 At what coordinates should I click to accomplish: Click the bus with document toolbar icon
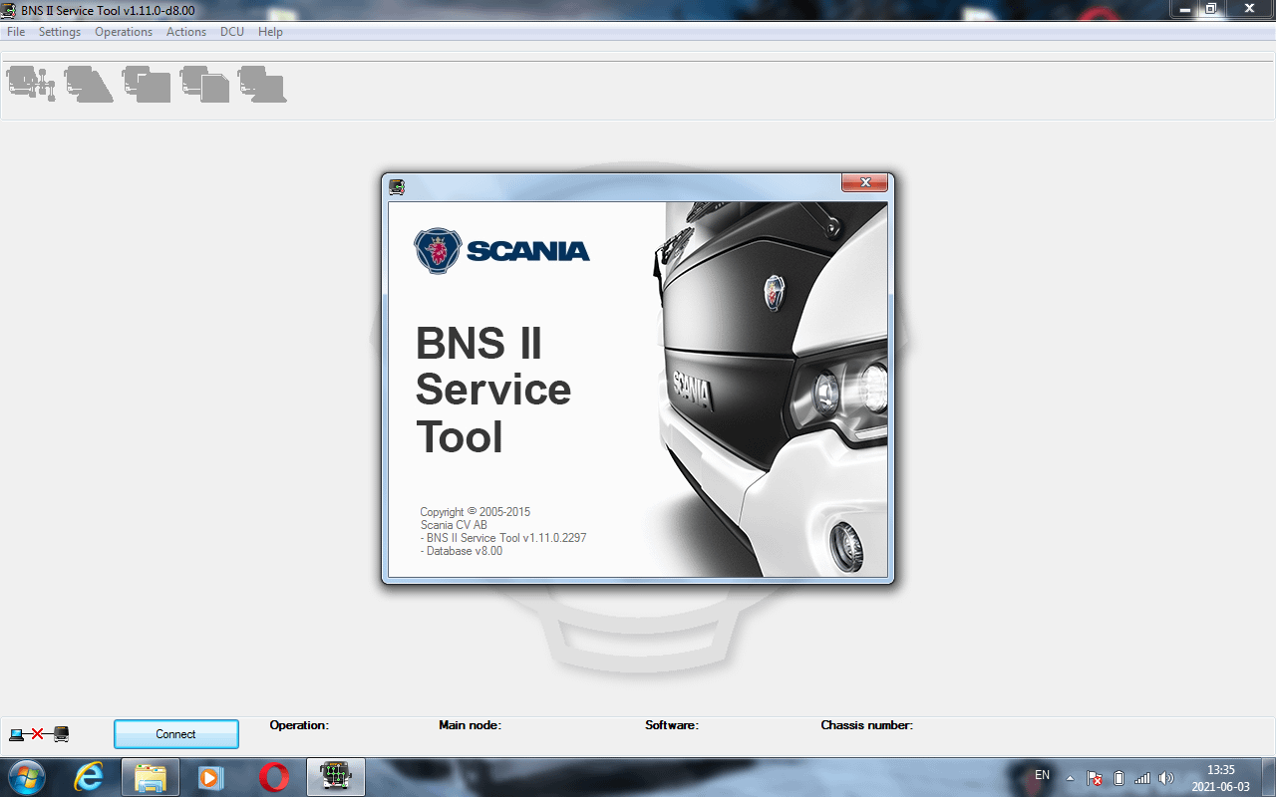click(x=203, y=84)
